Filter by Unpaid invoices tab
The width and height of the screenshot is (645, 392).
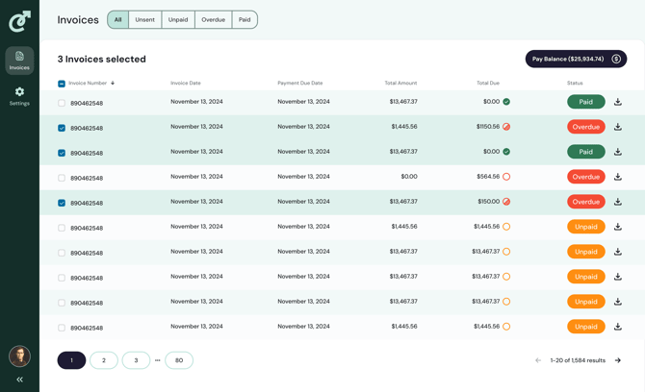(x=178, y=20)
